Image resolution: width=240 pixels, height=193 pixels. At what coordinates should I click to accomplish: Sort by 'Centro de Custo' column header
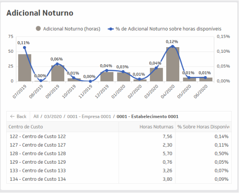coord(26,127)
